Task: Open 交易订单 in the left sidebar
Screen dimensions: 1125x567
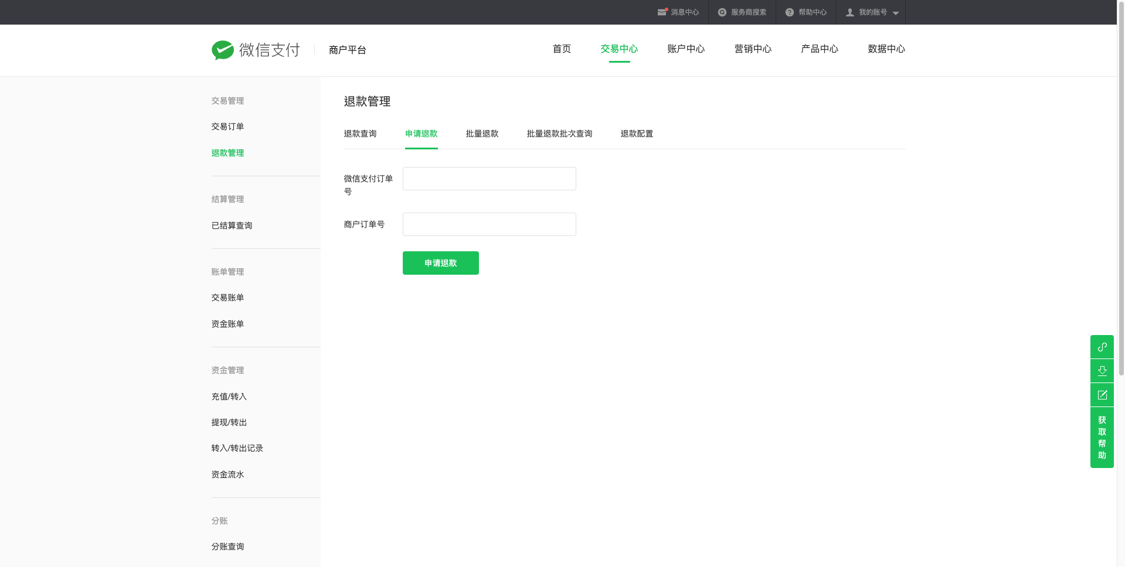Action: point(227,127)
